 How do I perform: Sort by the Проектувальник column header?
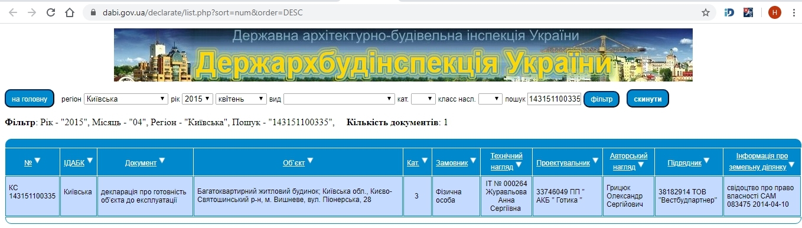[x=563, y=162]
